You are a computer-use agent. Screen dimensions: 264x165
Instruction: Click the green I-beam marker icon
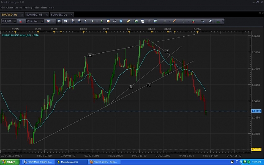tap(102, 21)
